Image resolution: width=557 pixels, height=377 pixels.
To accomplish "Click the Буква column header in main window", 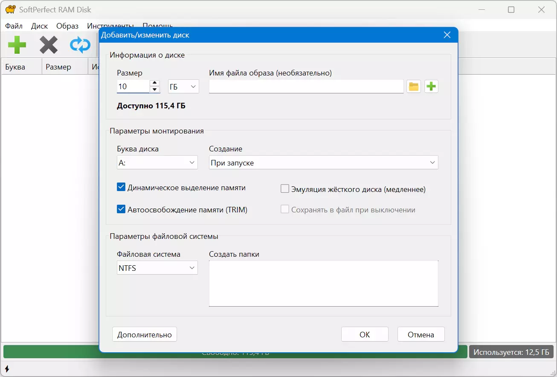I will pos(22,67).
